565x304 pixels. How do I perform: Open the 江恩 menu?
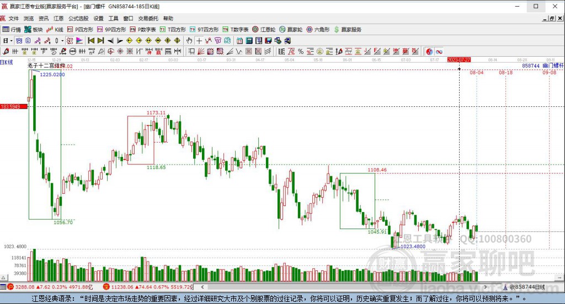(58, 18)
